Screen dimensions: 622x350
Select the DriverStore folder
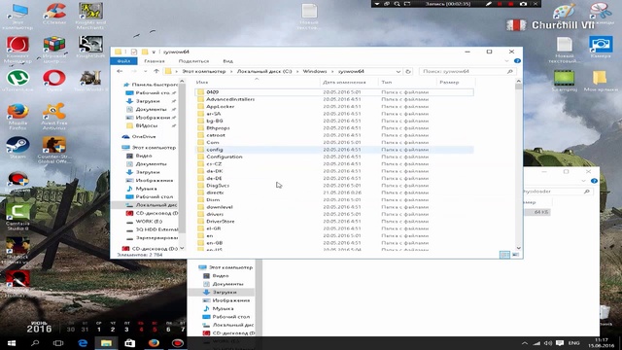pyautogui.click(x=221, y=222)
